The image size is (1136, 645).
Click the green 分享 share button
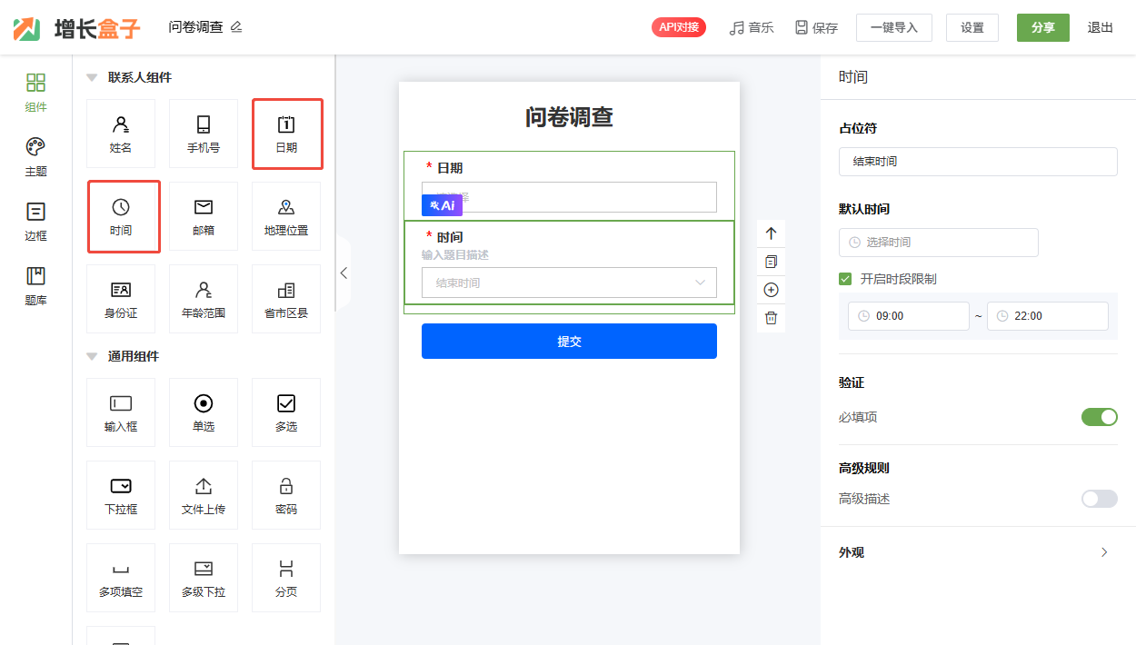pos(1043,27)
